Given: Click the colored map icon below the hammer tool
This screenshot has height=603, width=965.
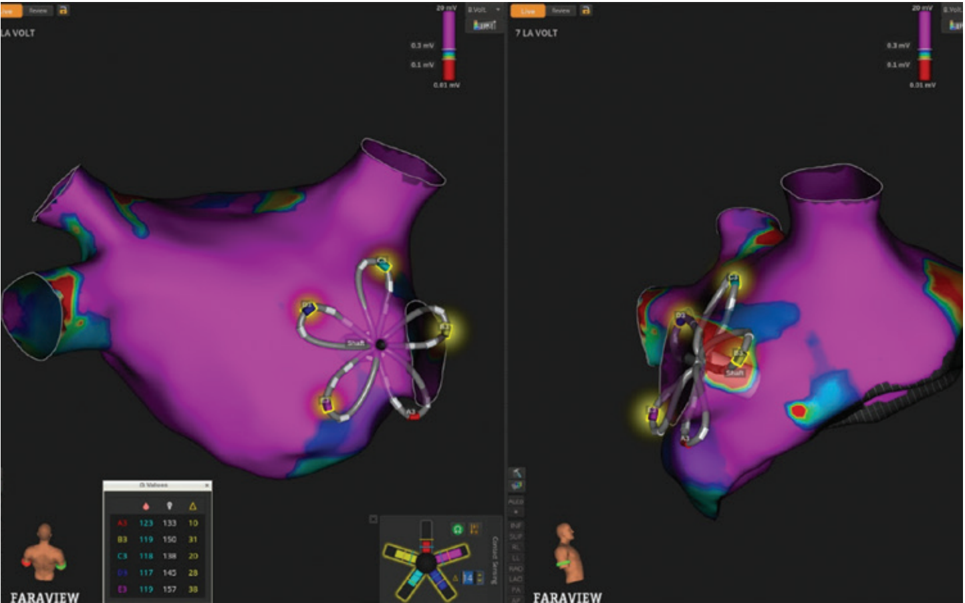Looking at the screenshot, I should (516, 485).
